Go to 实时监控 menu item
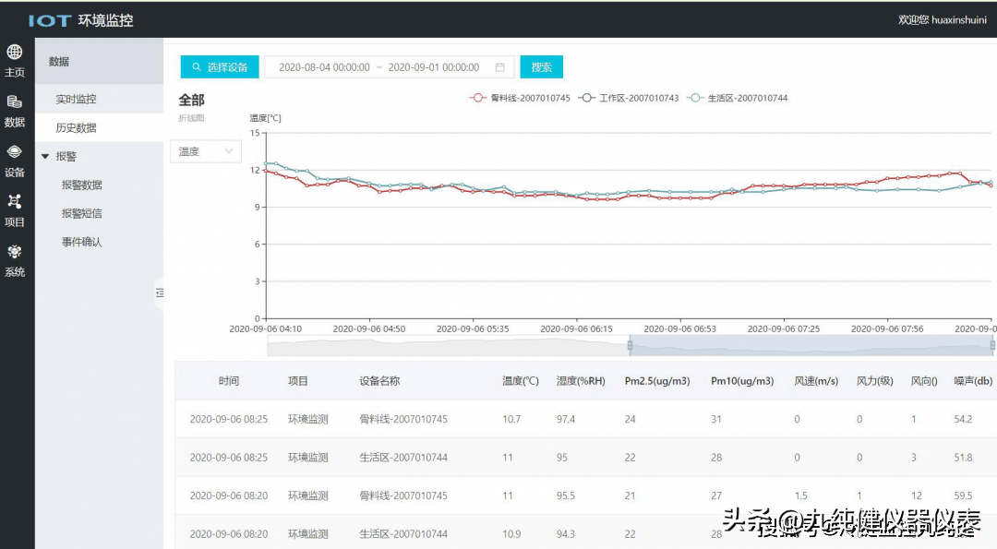 (x=76, y=99)
